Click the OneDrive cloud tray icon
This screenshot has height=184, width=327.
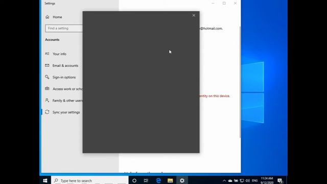point(230,180)
